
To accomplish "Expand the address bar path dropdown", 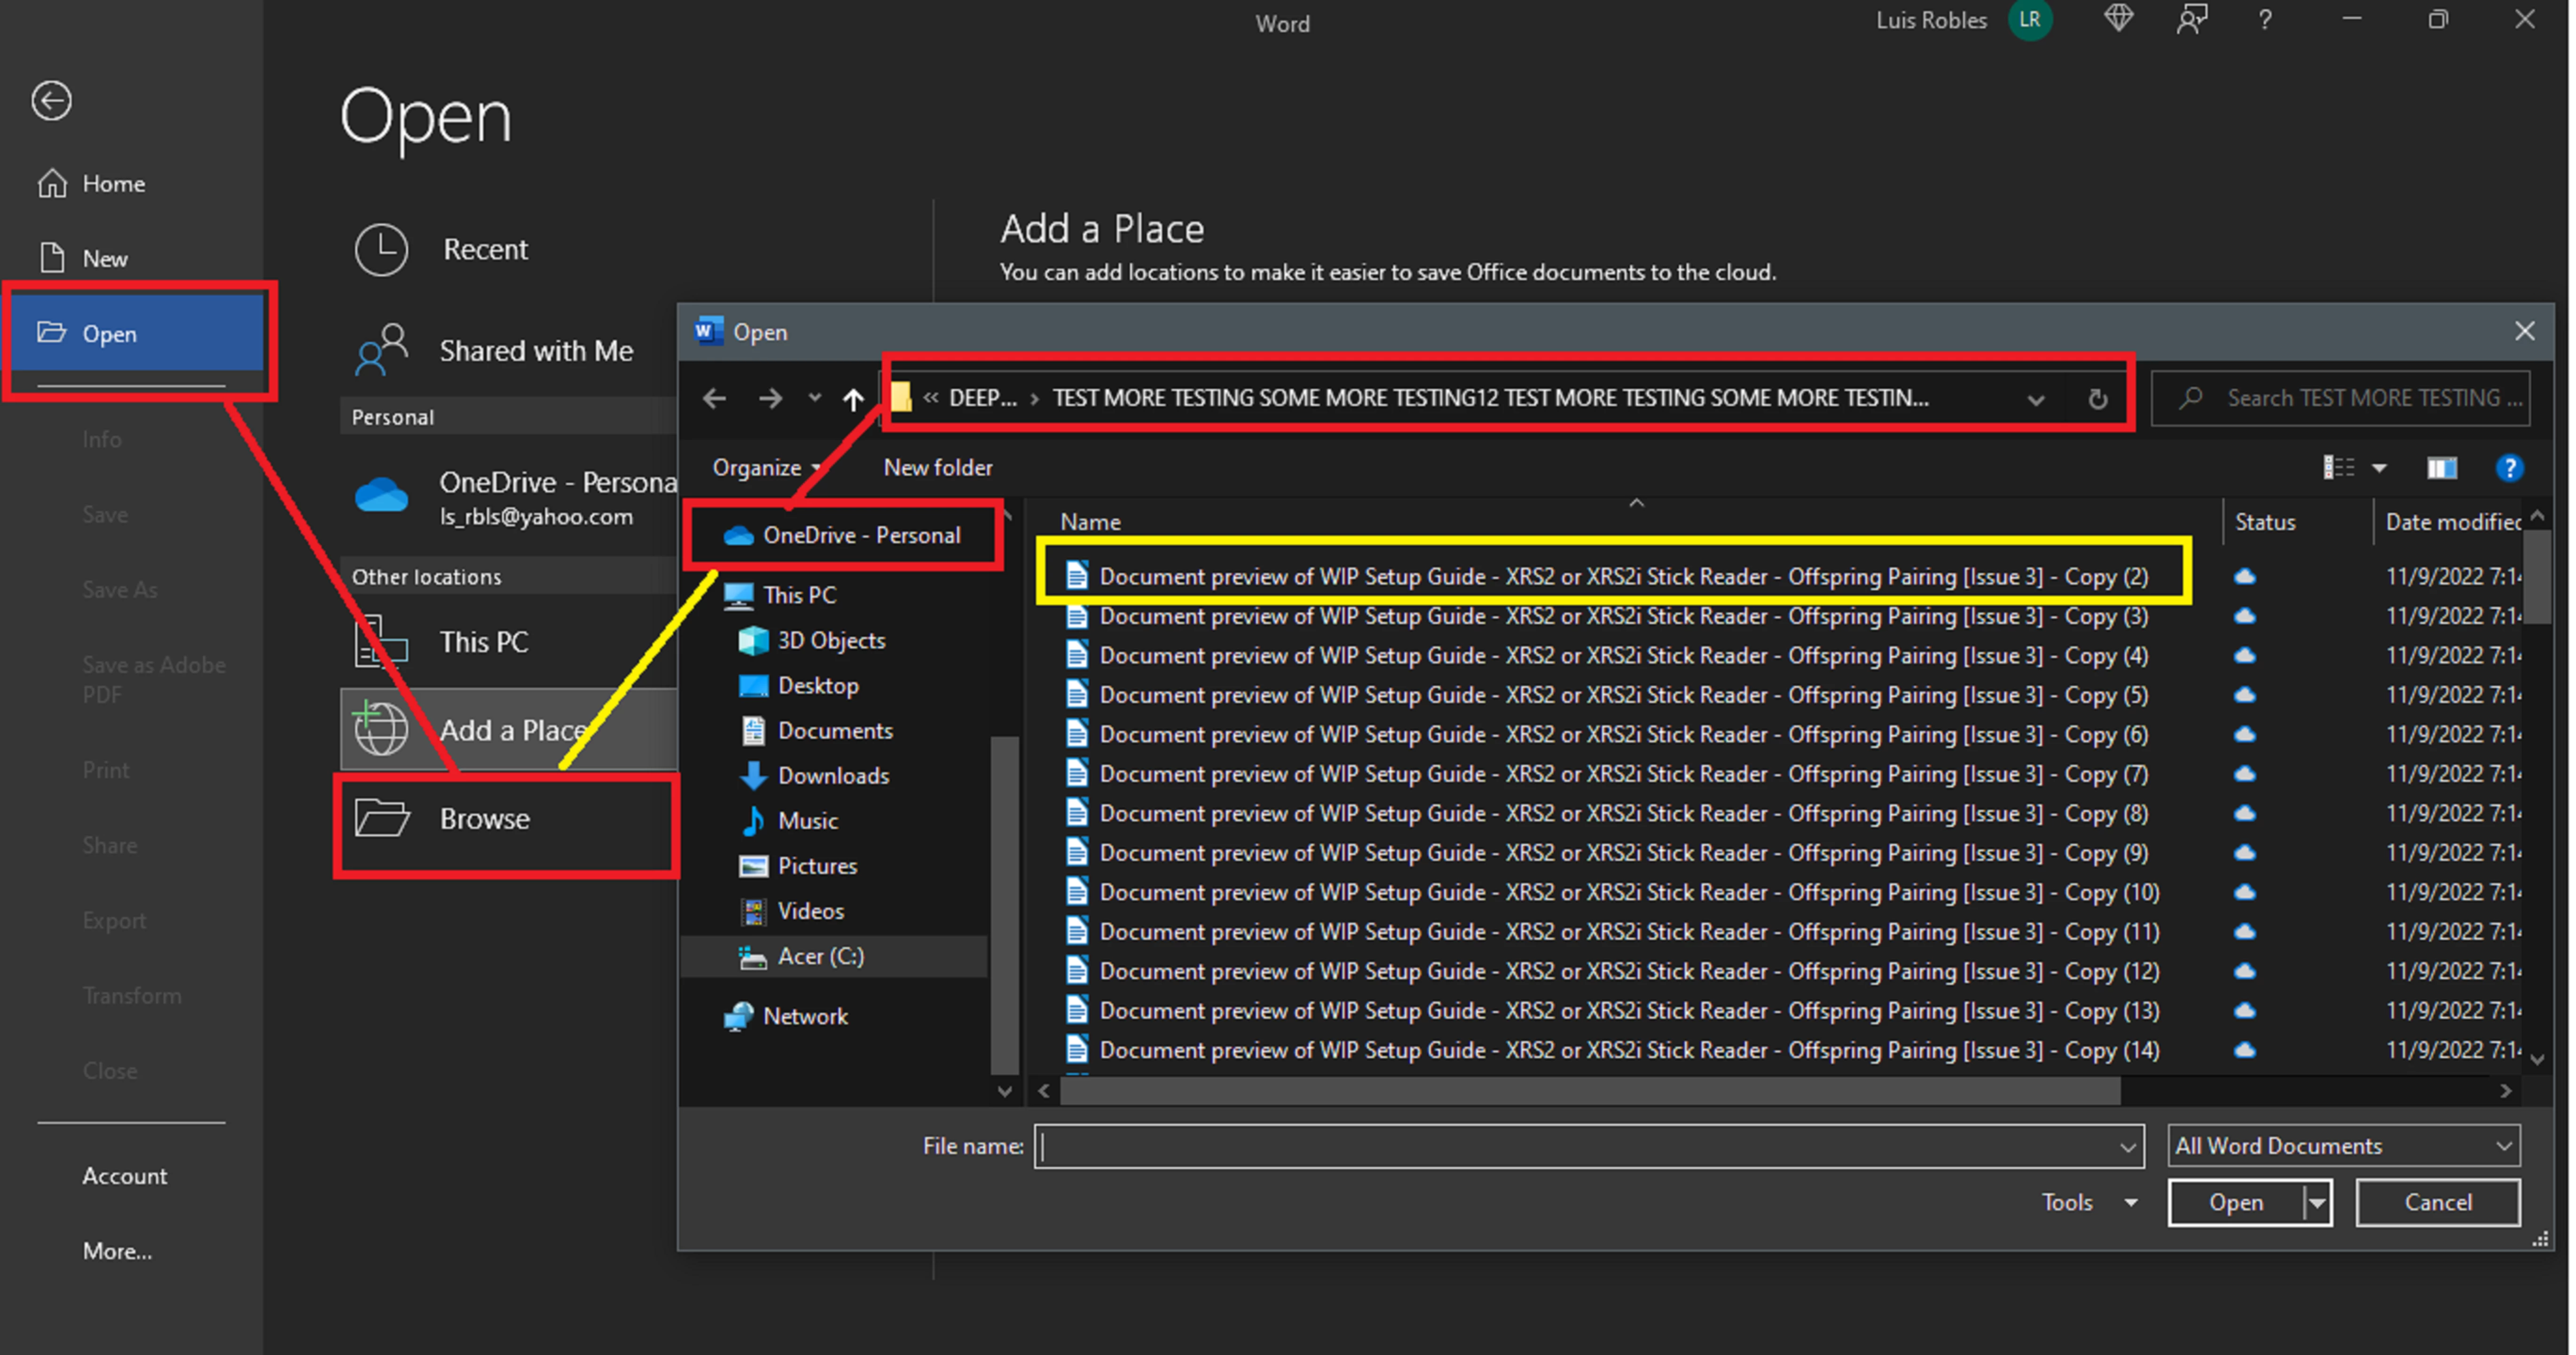I will point(2035,400).
